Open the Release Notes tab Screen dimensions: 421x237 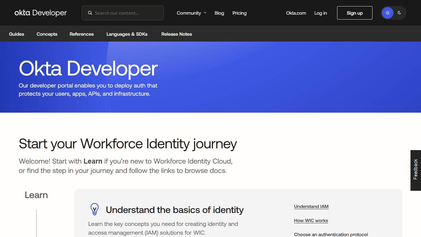(x=177, y=34)
